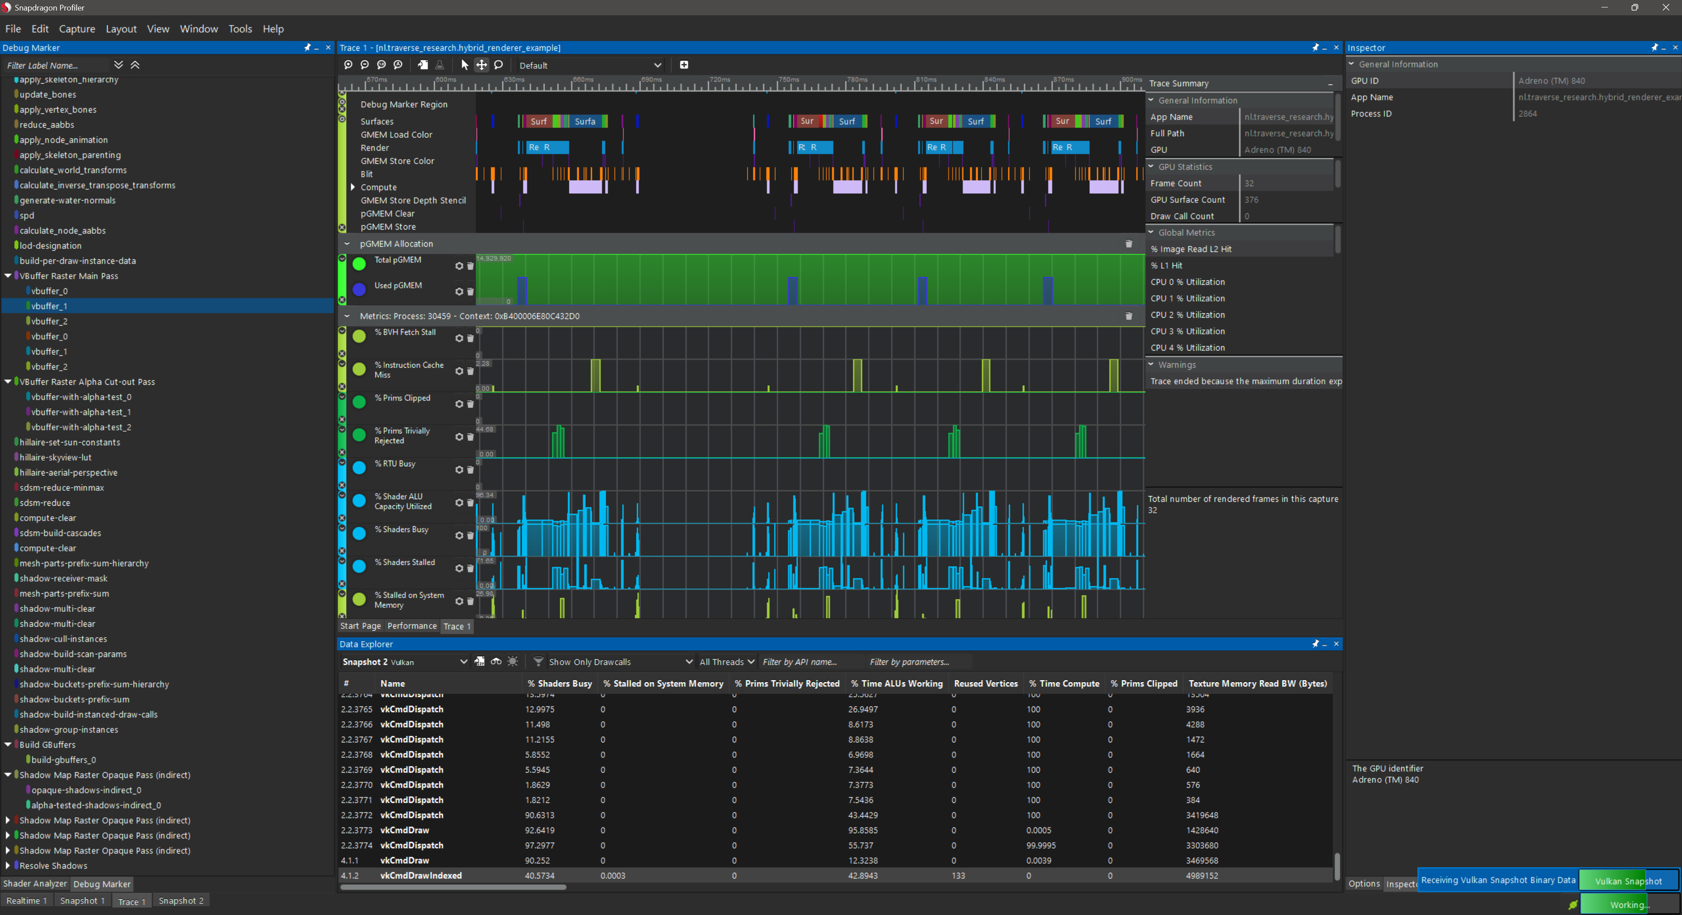This screenshot has height=915, width=1682.
Task: Delete the Used pGMEM metric
Action: coord(470,291)
